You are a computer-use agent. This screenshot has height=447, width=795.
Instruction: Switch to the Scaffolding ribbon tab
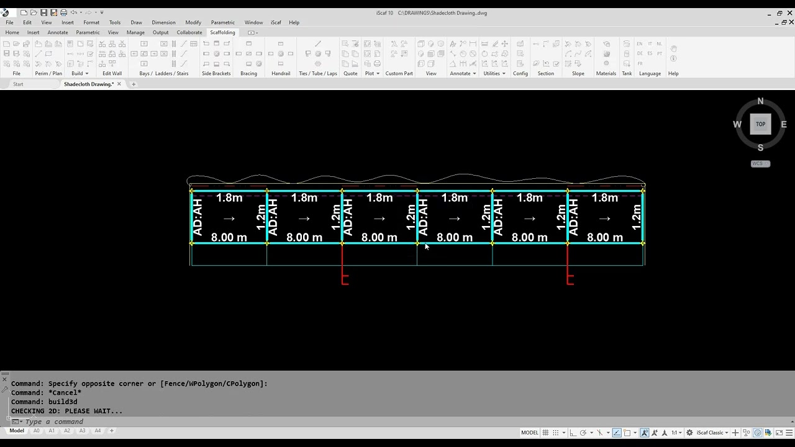222,32
